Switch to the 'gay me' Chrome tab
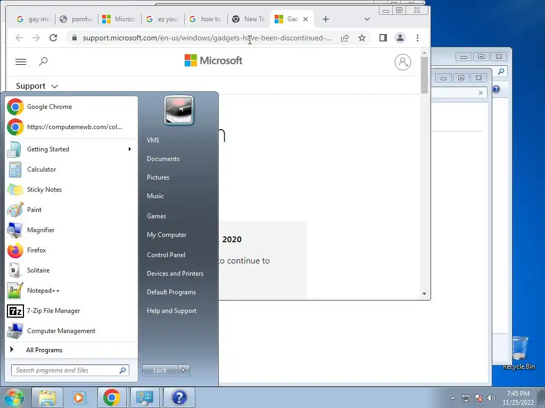The width and height of the screenshot is (545, 408). pyautogui.click(x=33, y=19)
